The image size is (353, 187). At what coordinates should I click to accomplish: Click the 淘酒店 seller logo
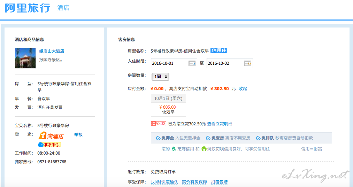tap(51, 136)
